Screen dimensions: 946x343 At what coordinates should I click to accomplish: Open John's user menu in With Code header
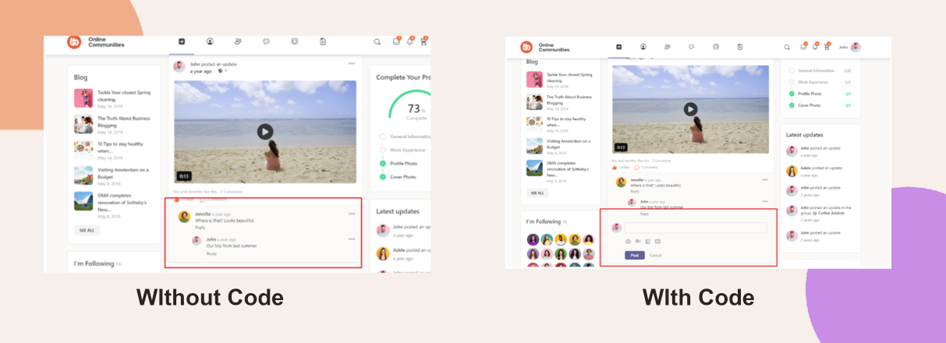tap(849, 47)
